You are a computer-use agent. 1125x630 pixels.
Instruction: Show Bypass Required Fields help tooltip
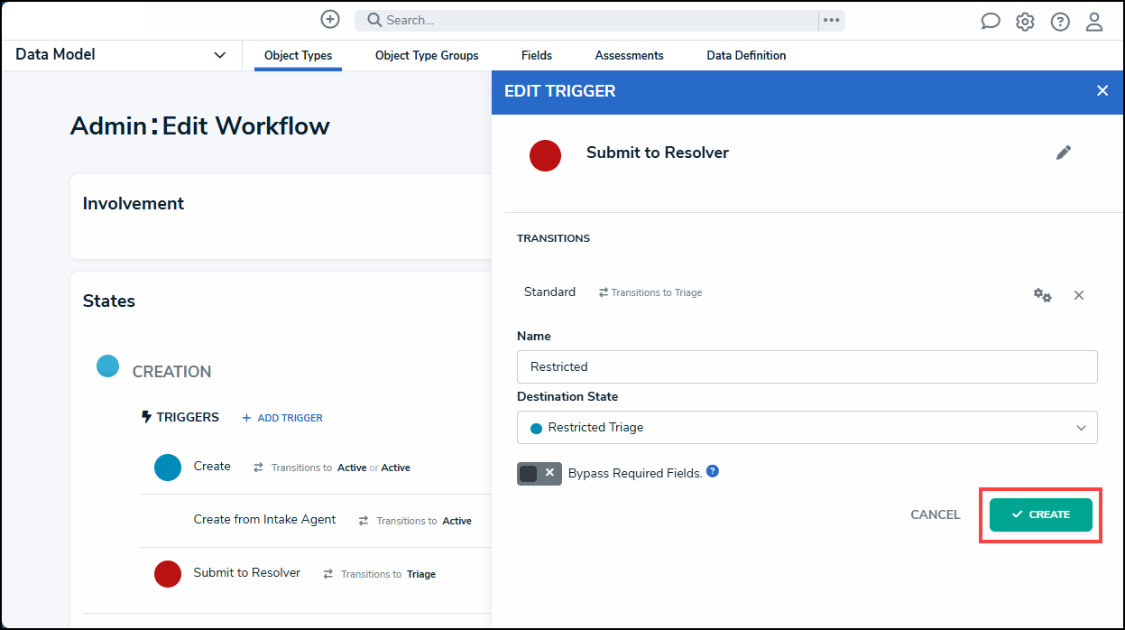(713, 471)
